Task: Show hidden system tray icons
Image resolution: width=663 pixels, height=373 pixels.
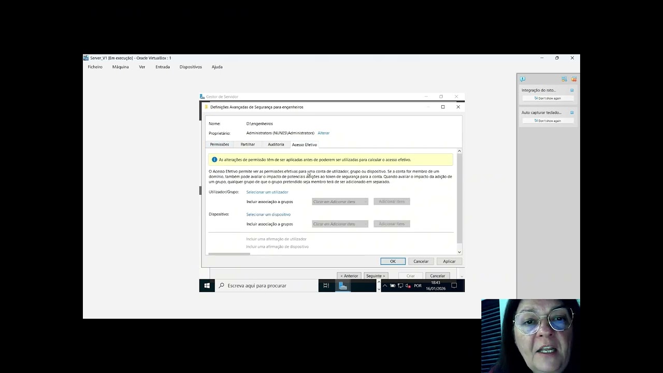Action: pos(385,285)
